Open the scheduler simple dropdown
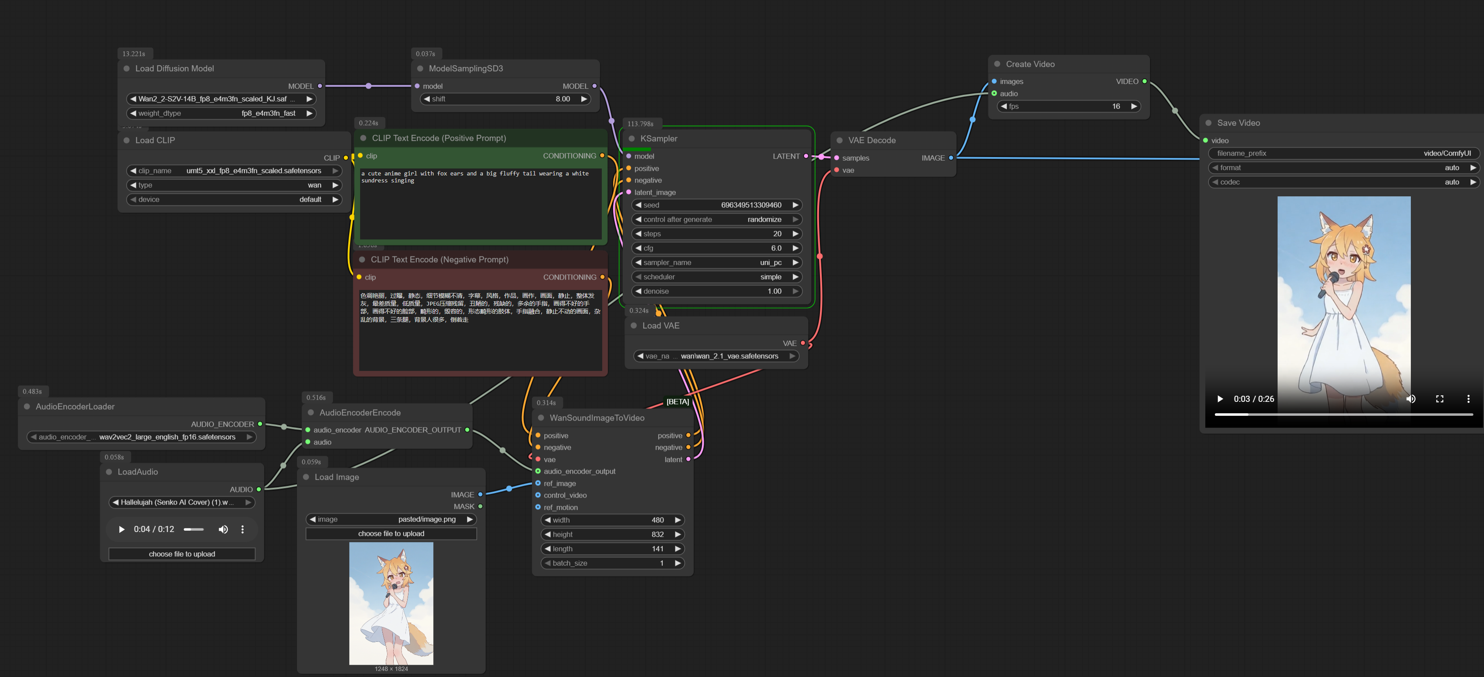Image resolution: width=1484 pixels, height=677 pixels. [717, 277]
